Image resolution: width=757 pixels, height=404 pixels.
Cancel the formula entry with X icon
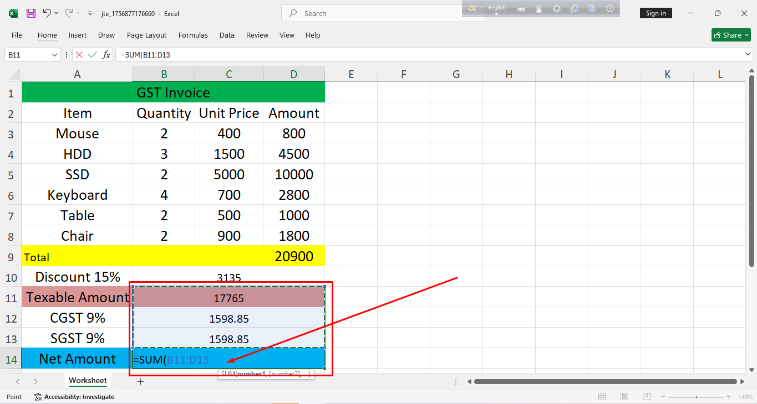(79, 55)
